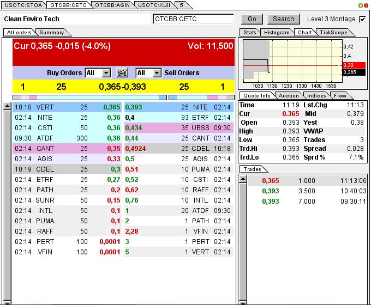Image resolution: width=371 pixels, height=305 pixels.
Task: Click the Trades list scroll up arrow
Action: [243, 179]
